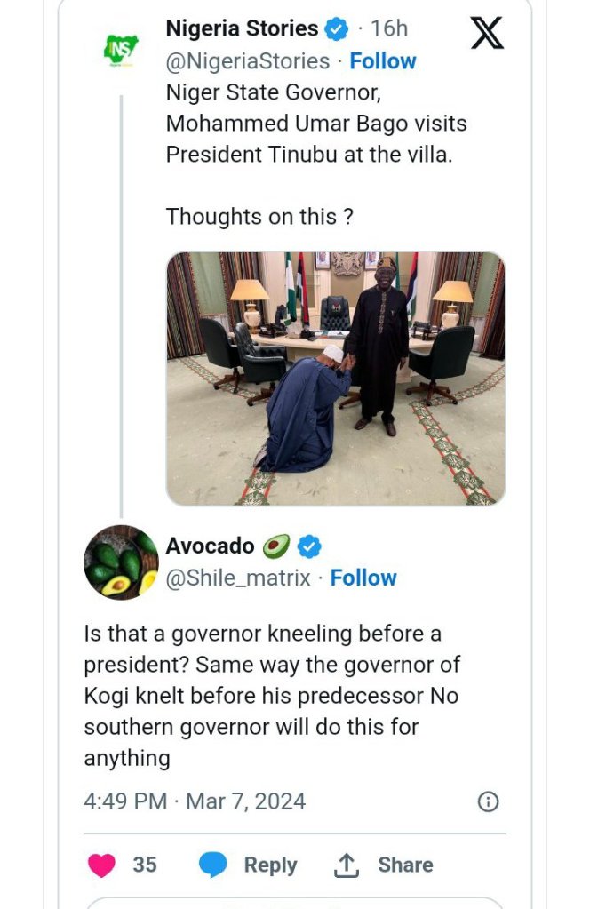Click the Avocado profile picture

click(x=121, y=562)
